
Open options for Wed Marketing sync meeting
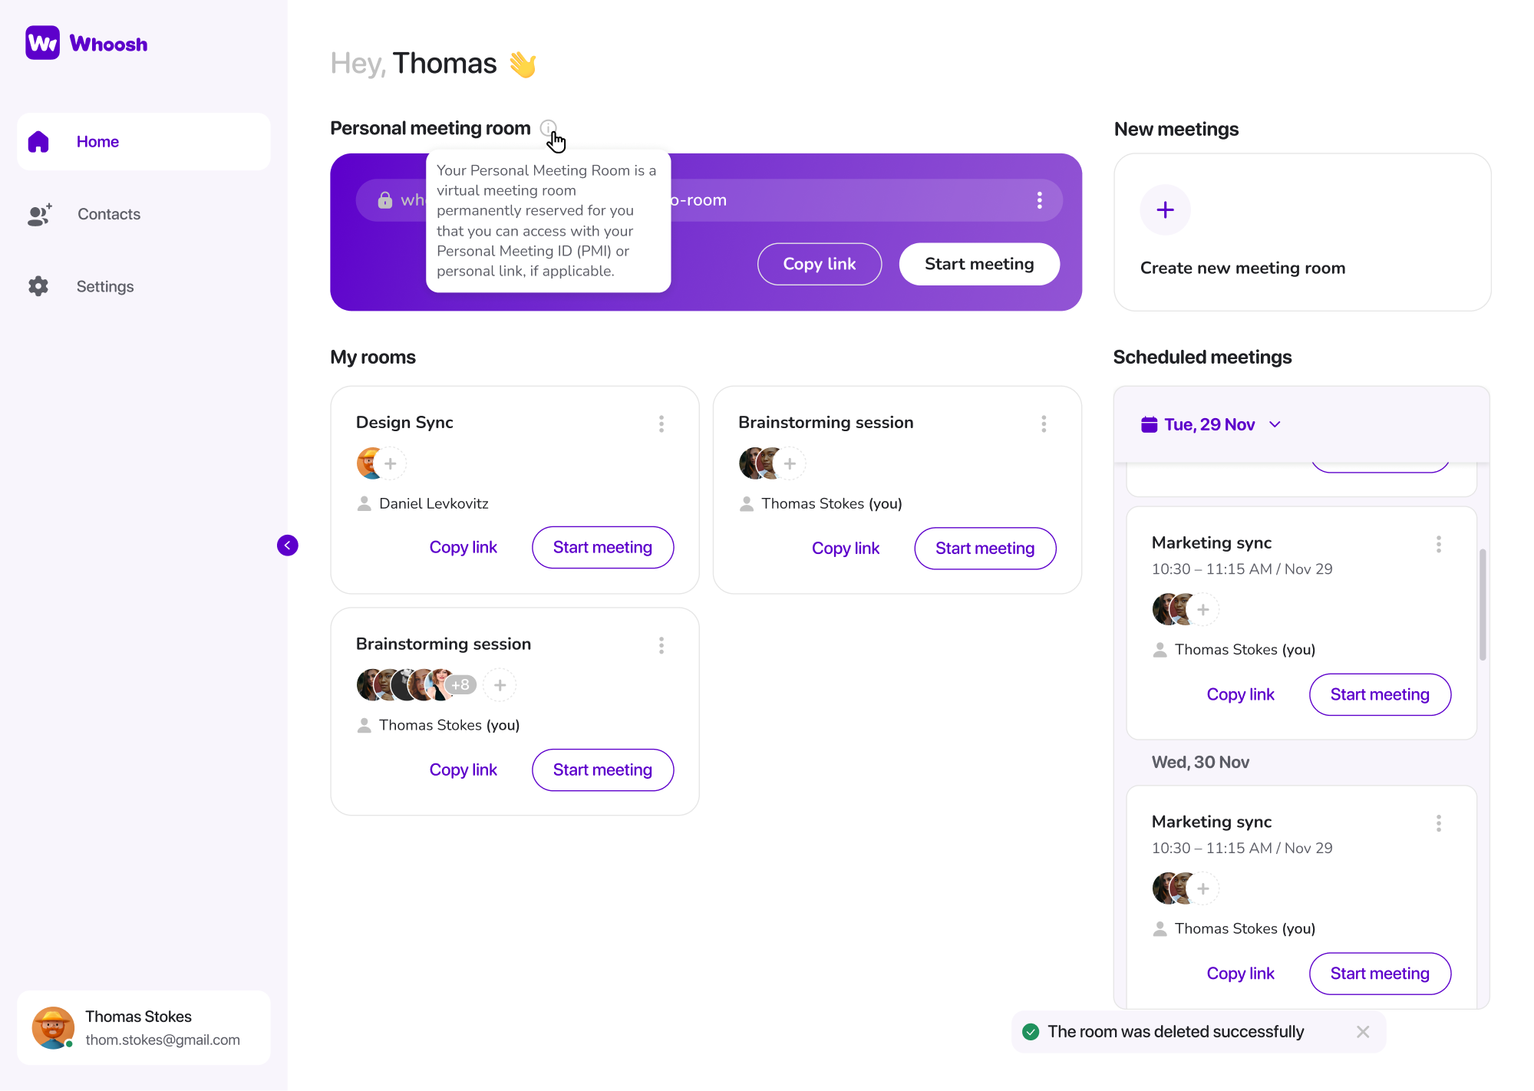1439,823
